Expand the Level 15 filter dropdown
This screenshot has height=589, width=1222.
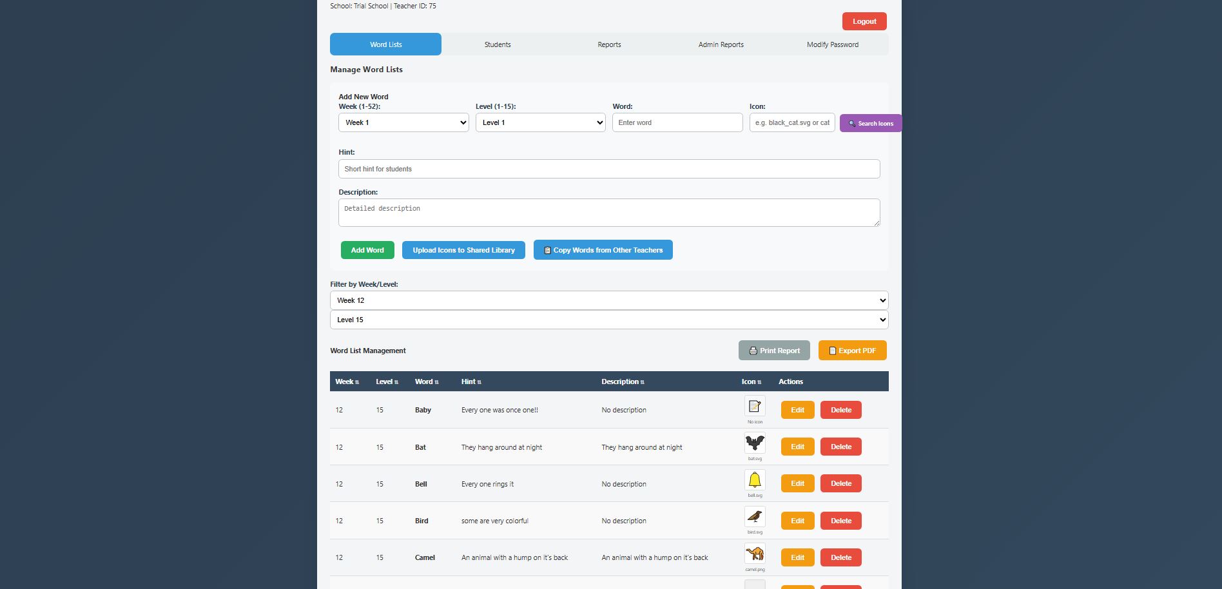[608, 320]
